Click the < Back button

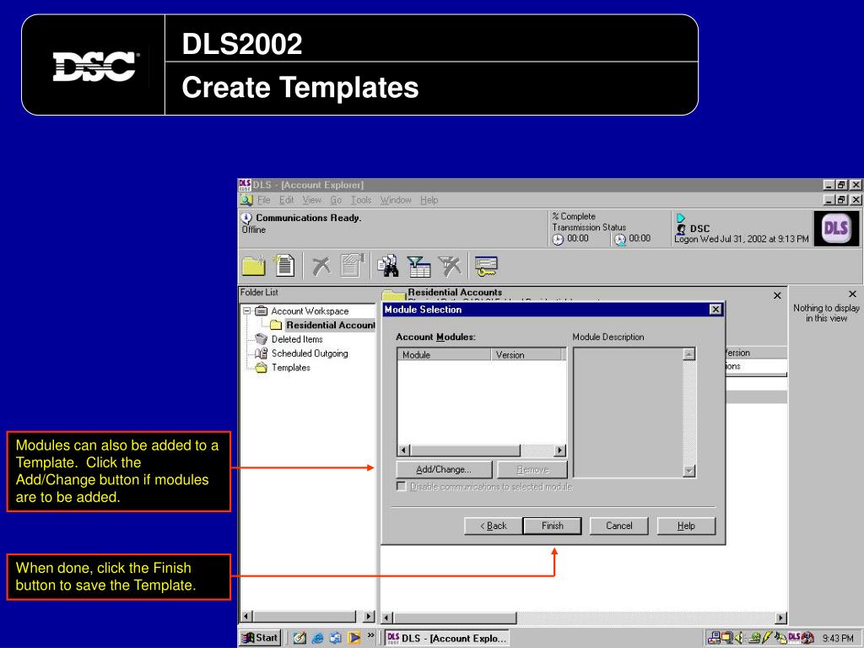[x=493, y=526]
